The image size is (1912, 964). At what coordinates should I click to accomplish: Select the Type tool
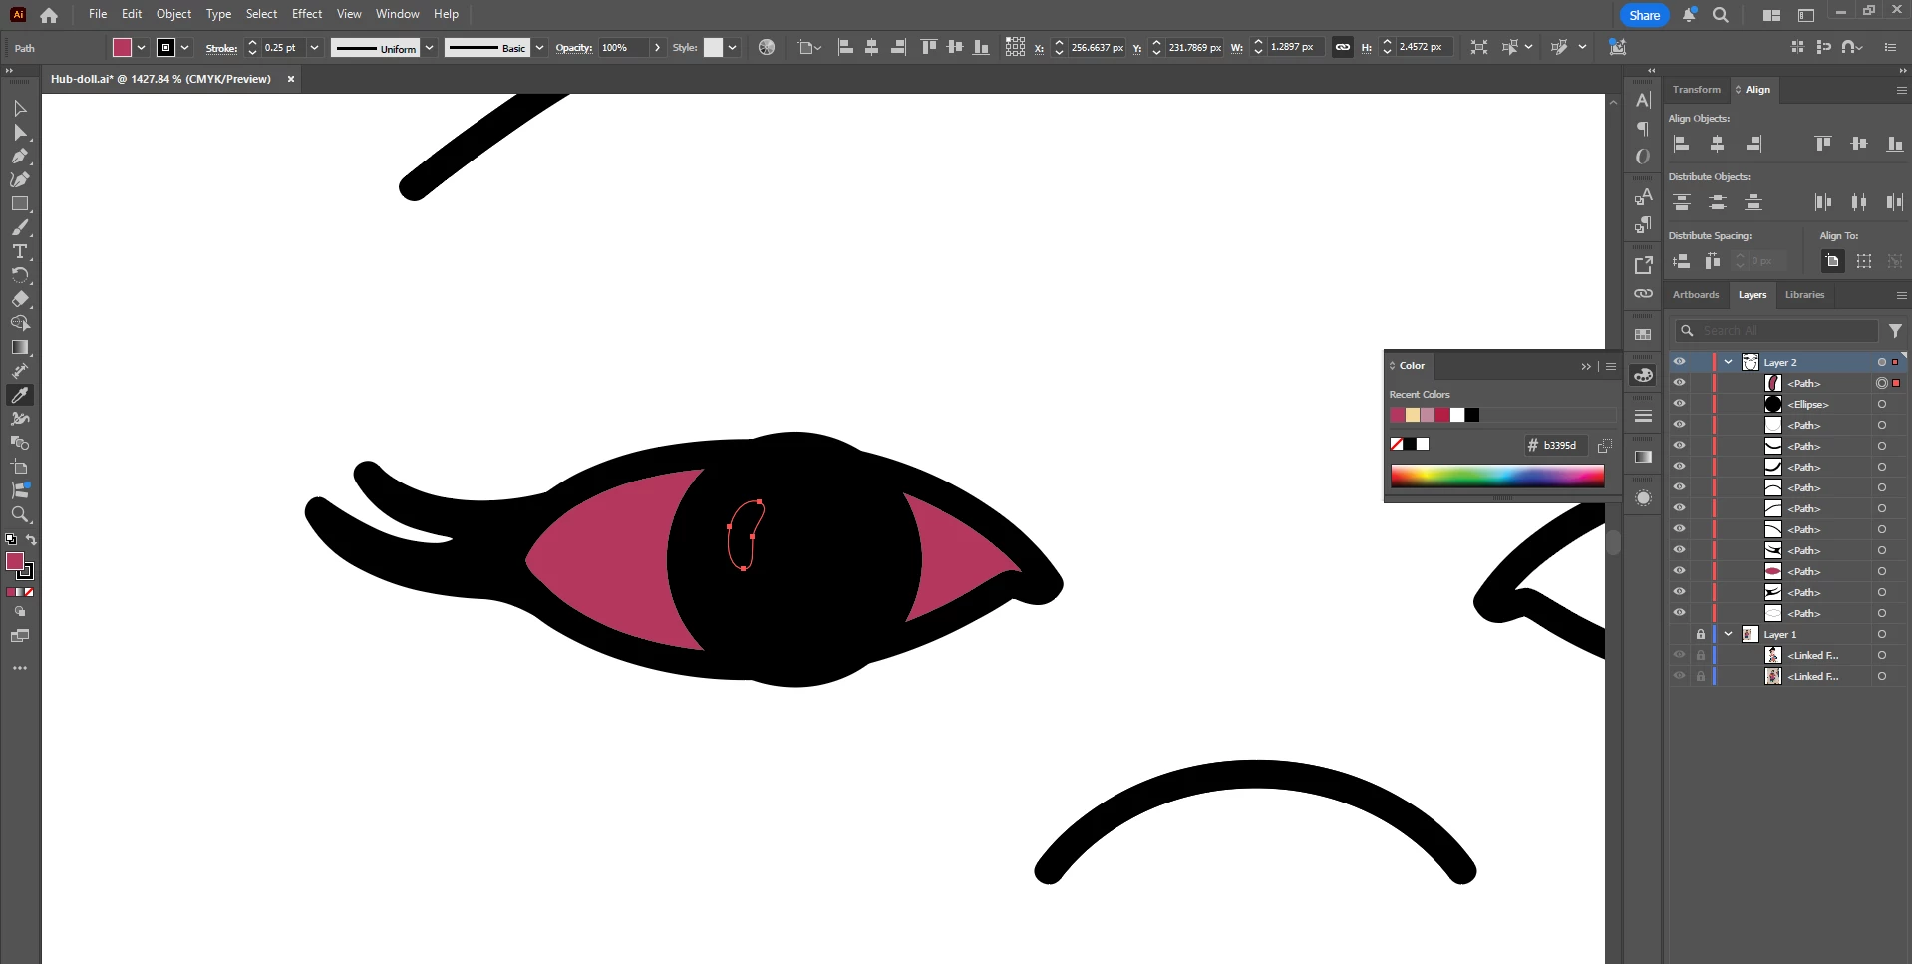tap(20, 251)
